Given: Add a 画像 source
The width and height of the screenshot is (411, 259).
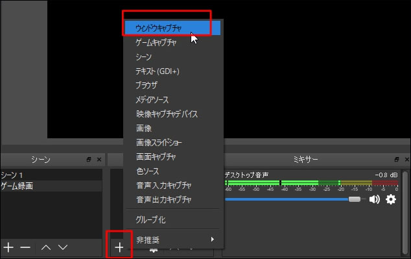Looking at the screenshot, I should click(x=172, y=128).
